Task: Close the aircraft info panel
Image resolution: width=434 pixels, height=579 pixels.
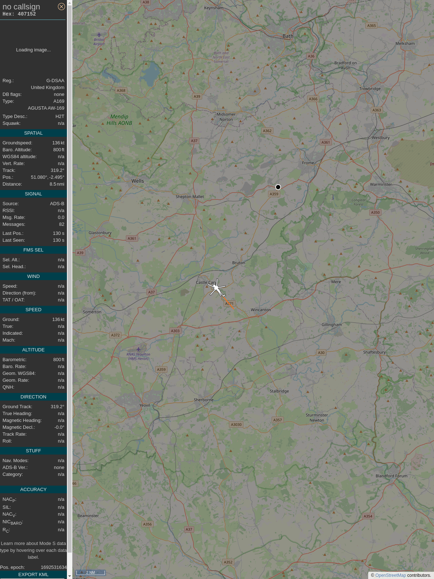Action: pos(61,7)
